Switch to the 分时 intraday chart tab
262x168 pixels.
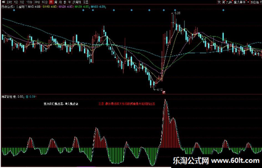pos(9,2)
